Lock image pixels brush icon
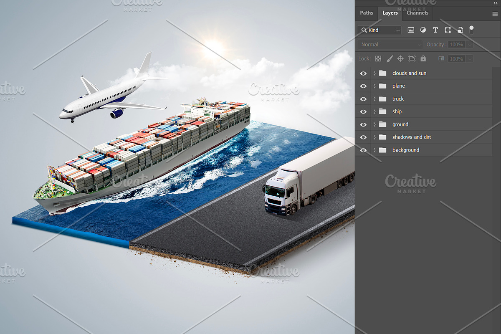The height and width of the screenshot is (334, 501). click(390, 59)
